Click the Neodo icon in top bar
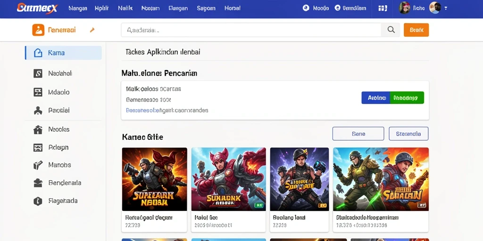Viewport: 483px width, 241px height. (x=306, y=8)
